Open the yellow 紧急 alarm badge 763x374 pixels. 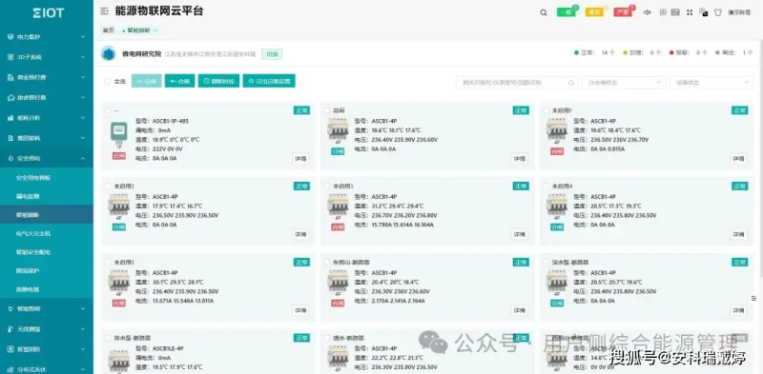[594, 12]
